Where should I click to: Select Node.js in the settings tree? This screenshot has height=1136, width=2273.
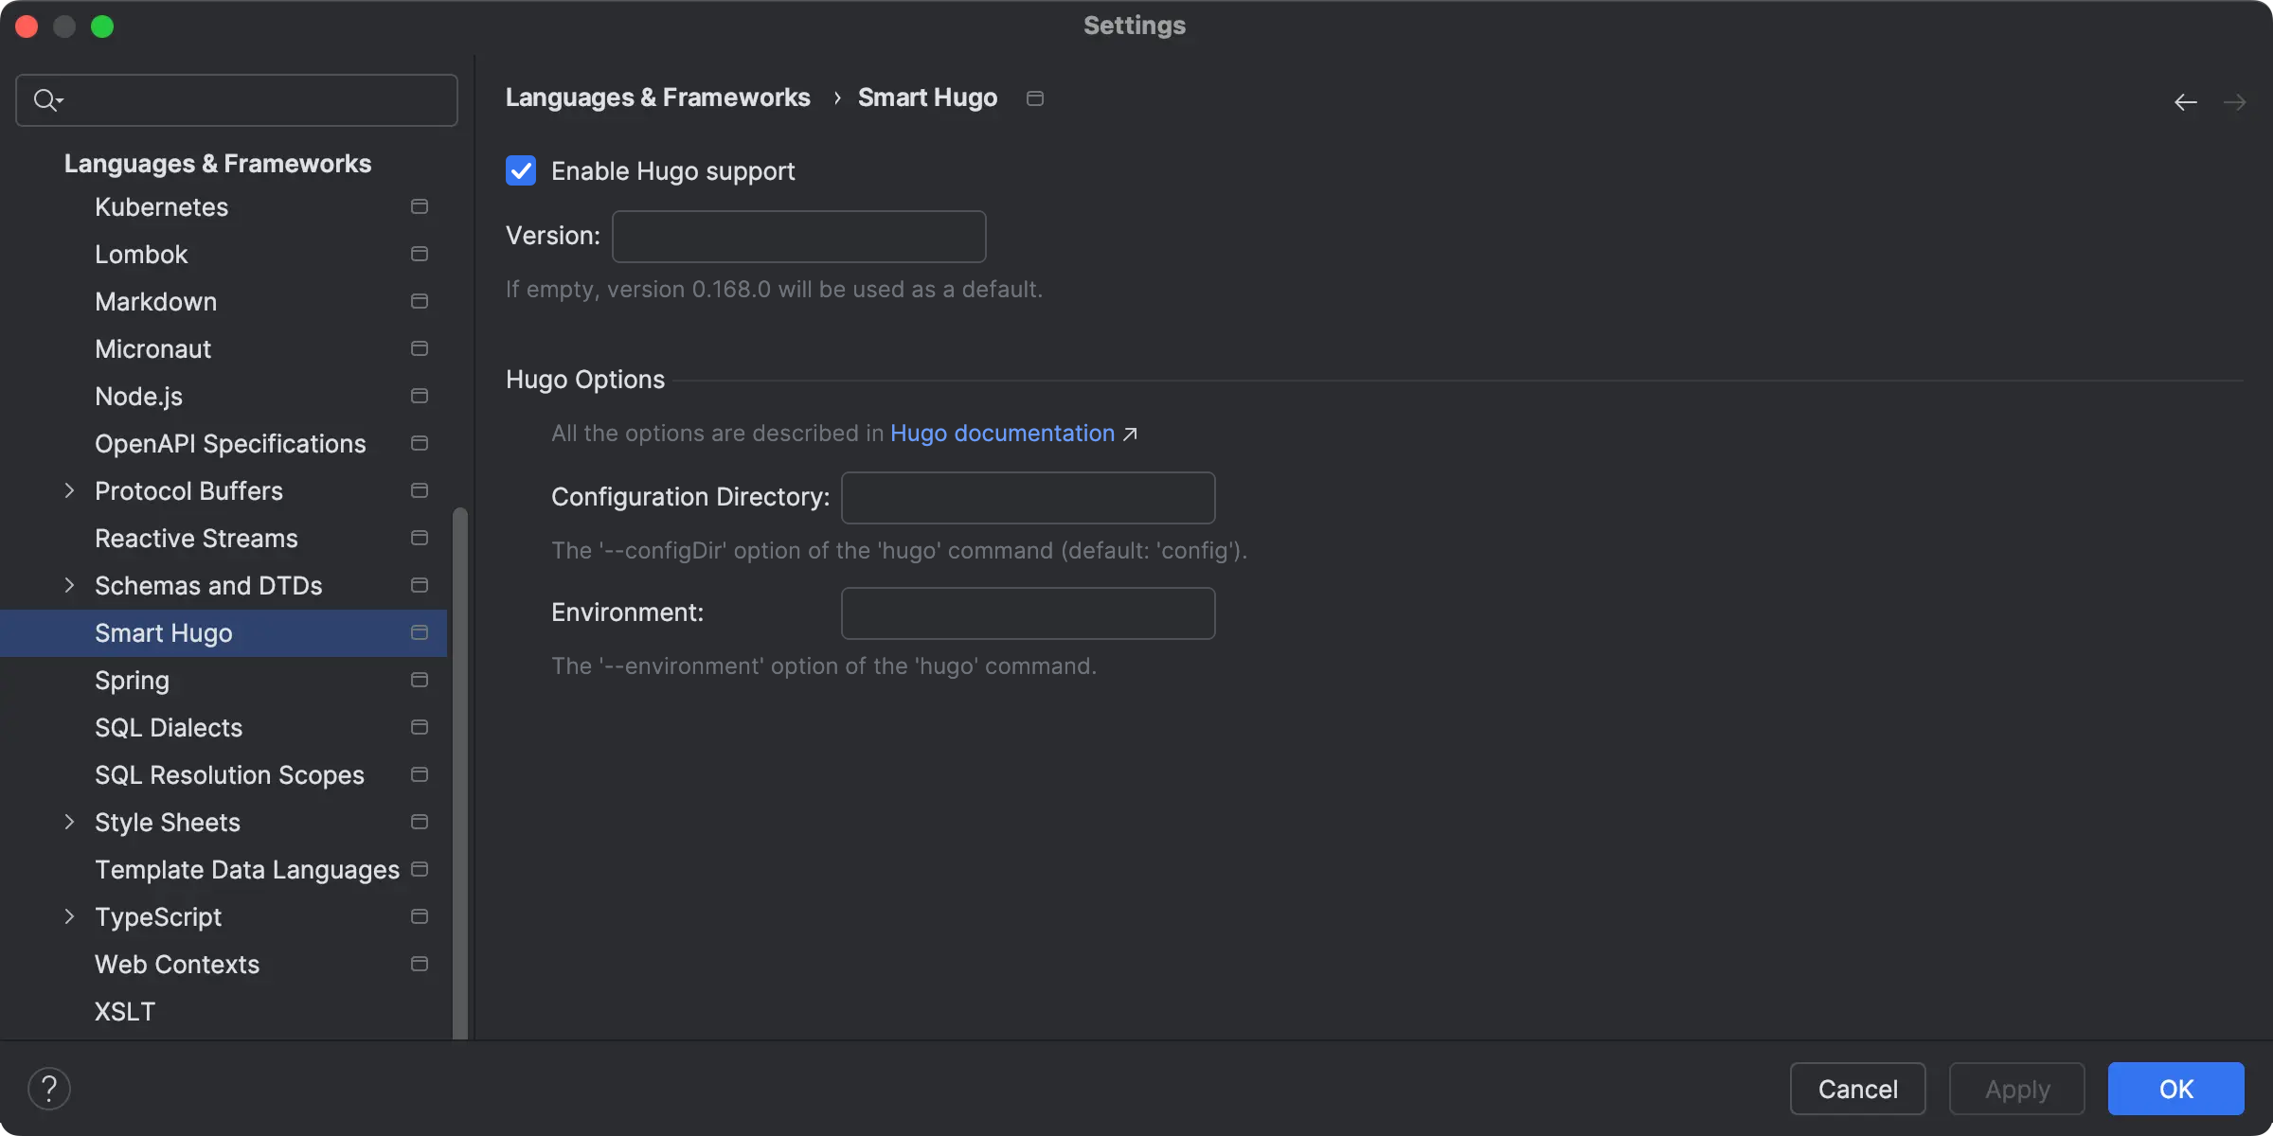[224, 396]
